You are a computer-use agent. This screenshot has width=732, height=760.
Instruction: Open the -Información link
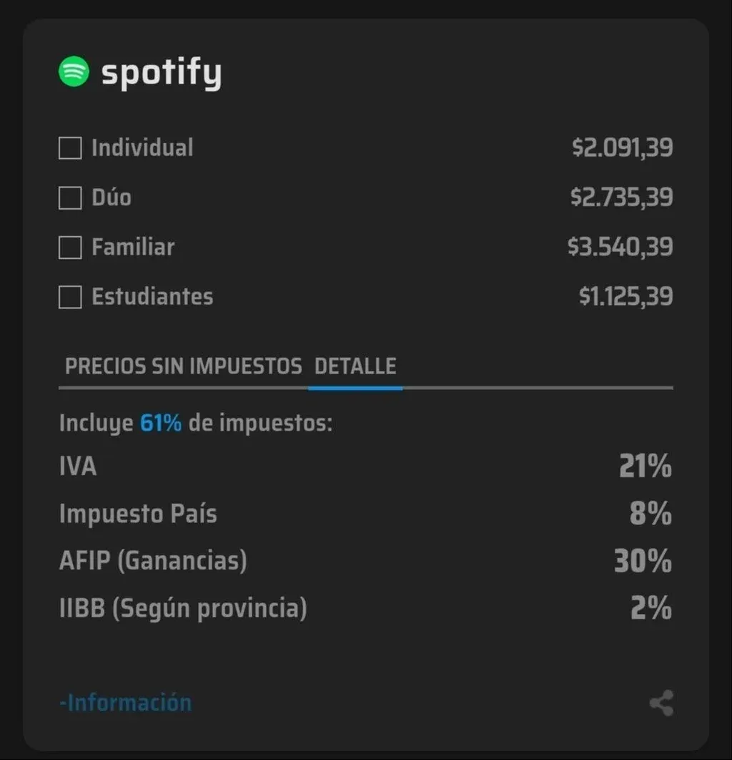tap(125, 703)
